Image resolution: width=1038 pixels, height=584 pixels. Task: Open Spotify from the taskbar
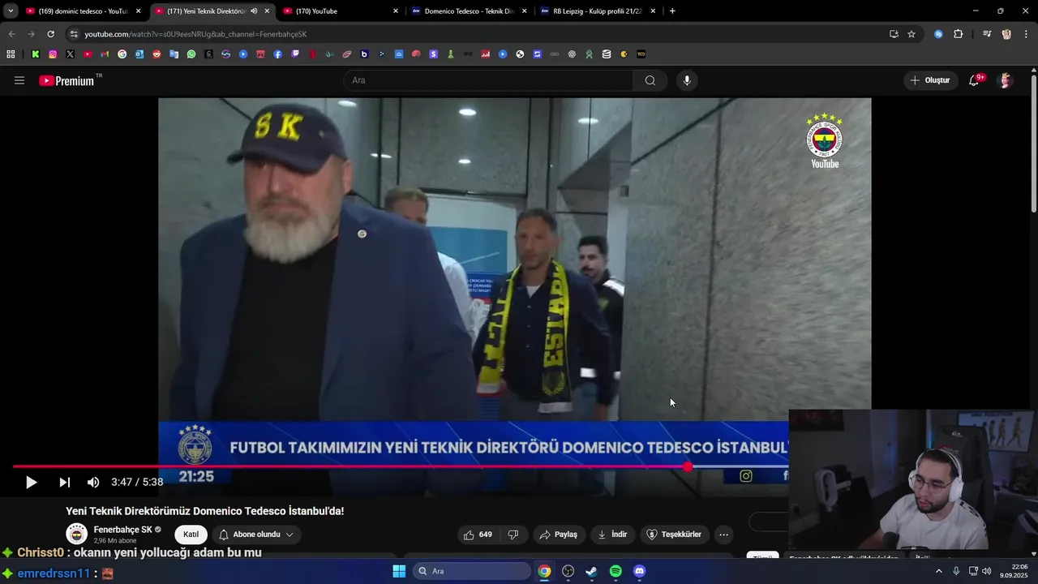click(616, 571)
